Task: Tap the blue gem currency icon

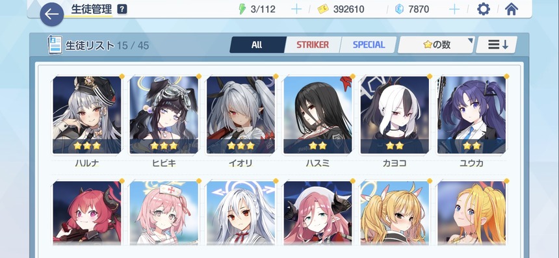Action: tap(399, 9)
